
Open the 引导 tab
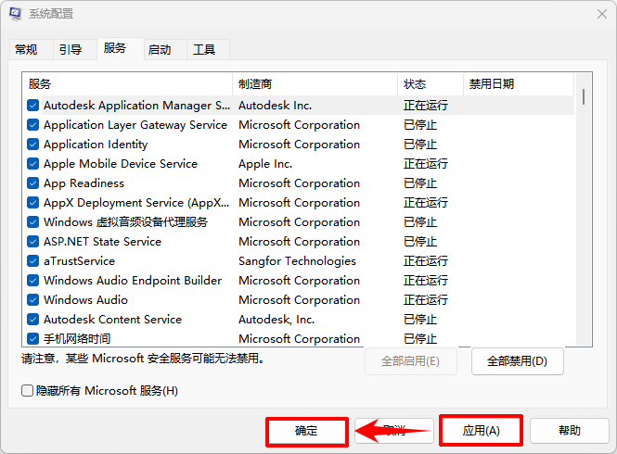click(x=75, y=49)
